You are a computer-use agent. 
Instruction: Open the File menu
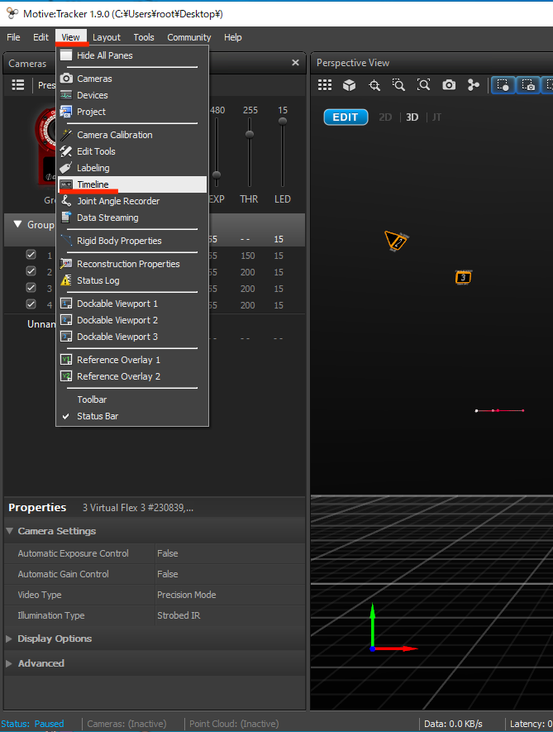(x=13, y=37)
